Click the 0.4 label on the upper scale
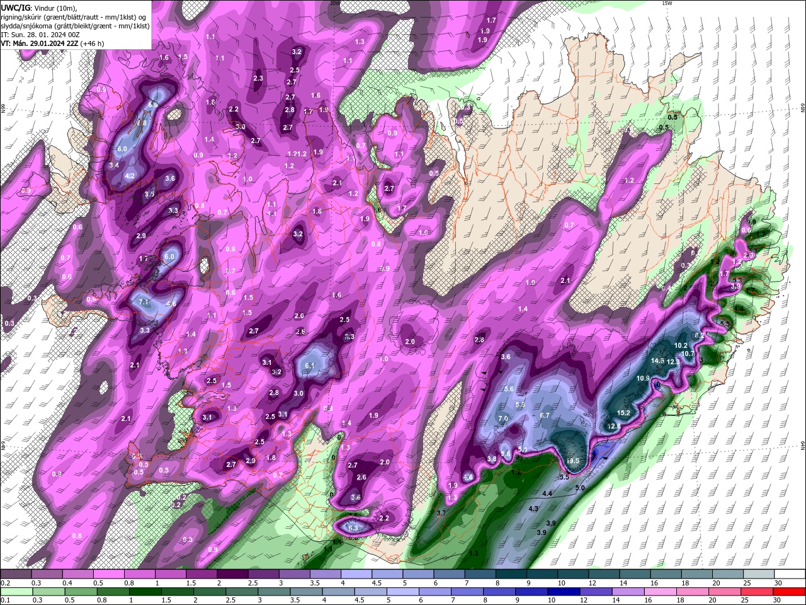The height and width of the screenshot is (605, 806). (67, 583)
